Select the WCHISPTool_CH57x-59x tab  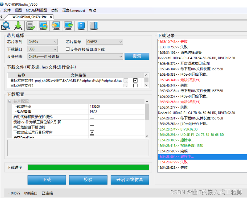[x=30, y=17]
